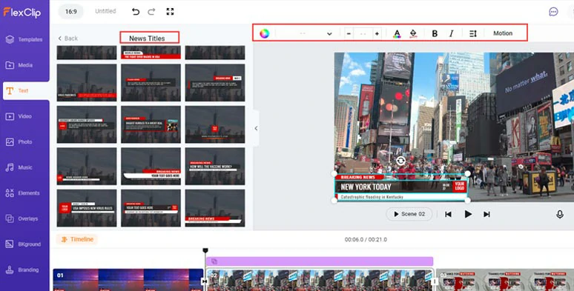
Task: Go Back from News Titles
Action: 67,39
